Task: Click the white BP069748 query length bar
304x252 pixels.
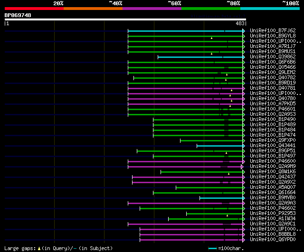Action: point(125,19)
